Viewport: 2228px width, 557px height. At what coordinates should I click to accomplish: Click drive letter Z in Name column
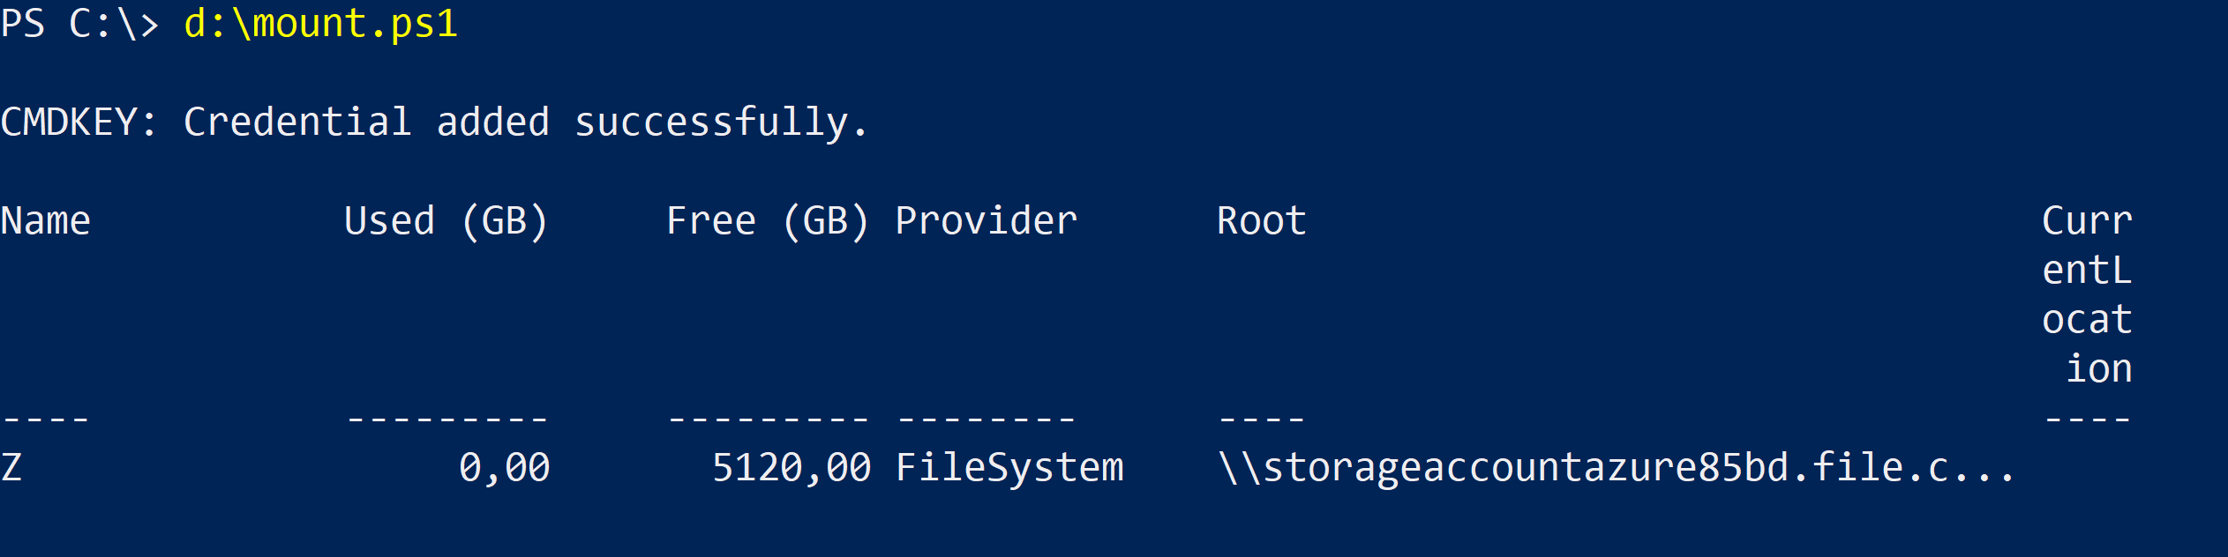pyautogui.click(x=11, y=468)
